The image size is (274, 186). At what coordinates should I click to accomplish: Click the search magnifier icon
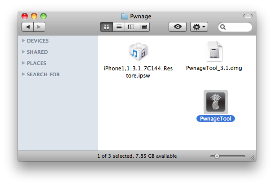[x=223, y=27]
